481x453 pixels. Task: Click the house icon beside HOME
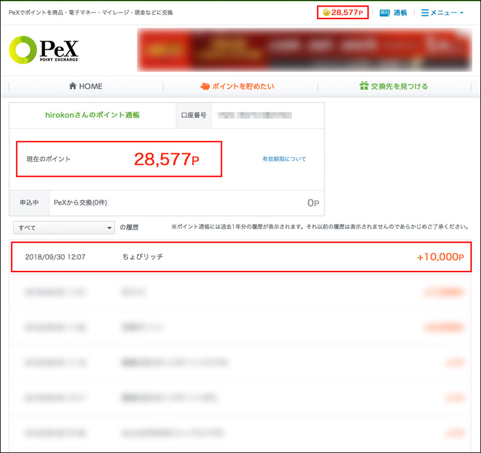coord(73,85)
